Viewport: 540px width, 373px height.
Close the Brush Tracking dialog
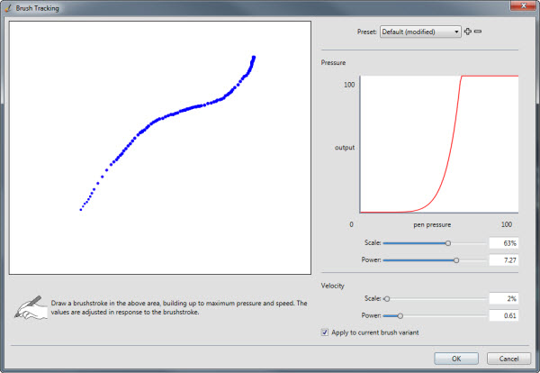click(x=523, y=5)
